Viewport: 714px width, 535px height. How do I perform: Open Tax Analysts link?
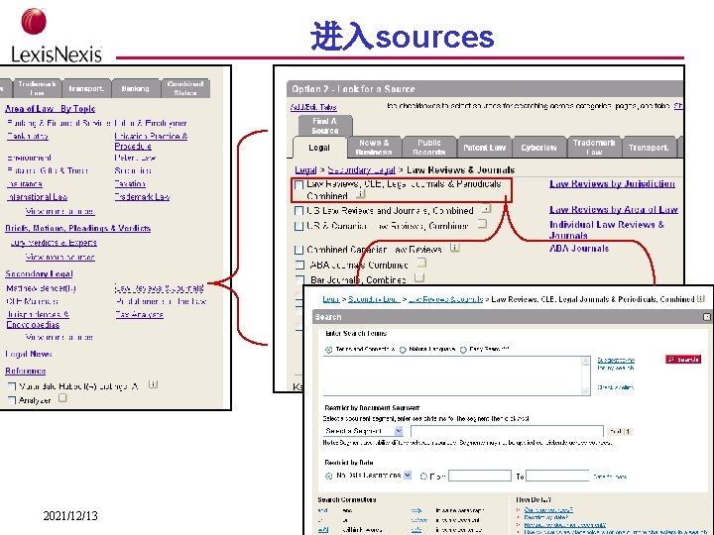(x=139, y=314)
